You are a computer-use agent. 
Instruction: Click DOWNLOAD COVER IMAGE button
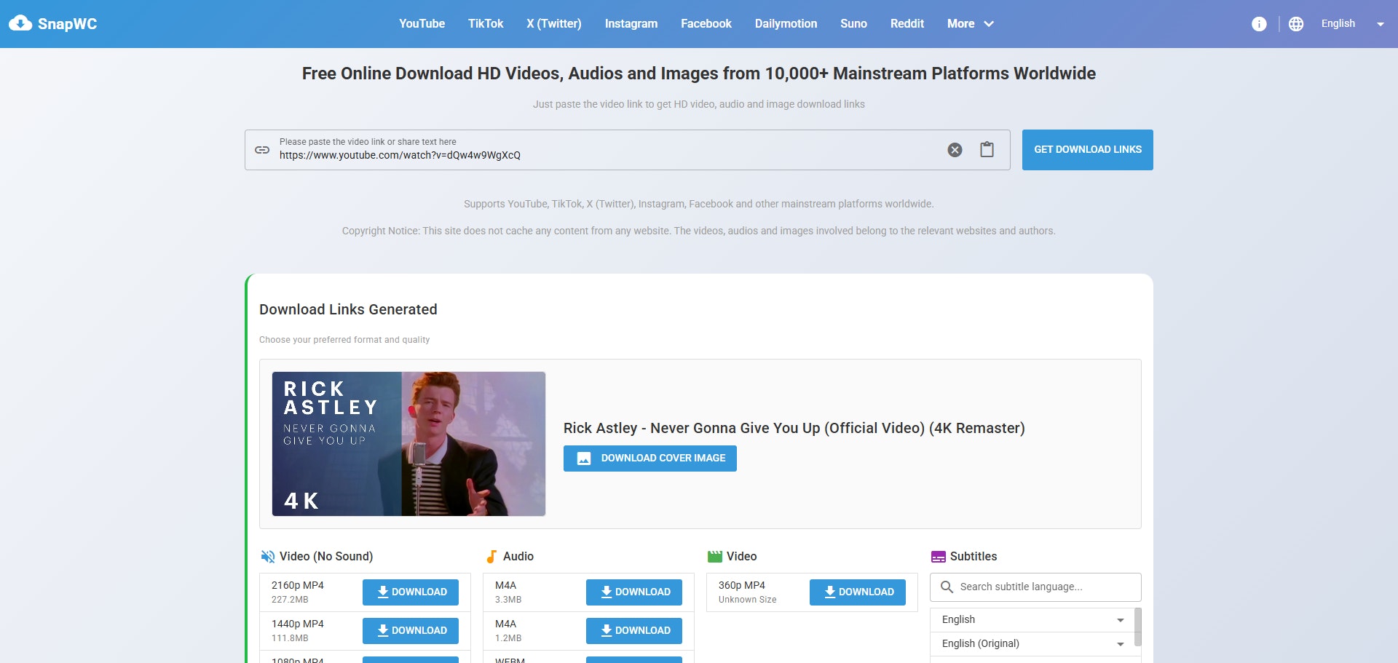650,458
